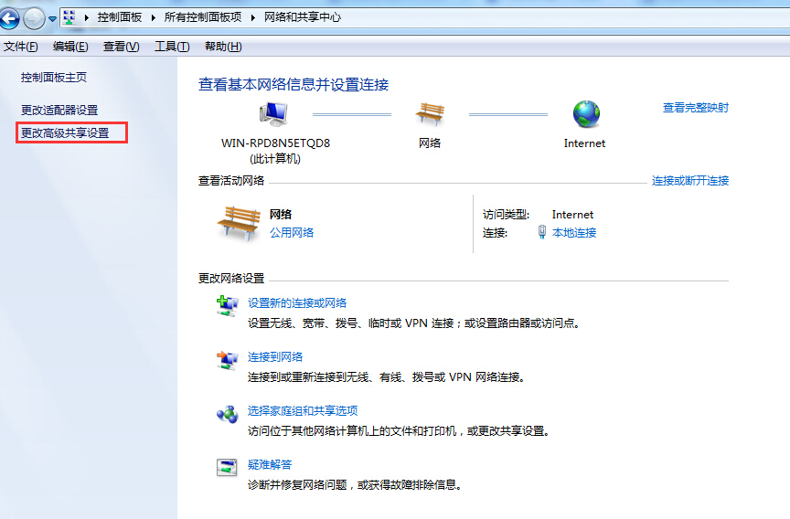This screenshot has height=519, width=790.
Task: Click the large bench icon under active networks
Action: click(x=239, y=223)
